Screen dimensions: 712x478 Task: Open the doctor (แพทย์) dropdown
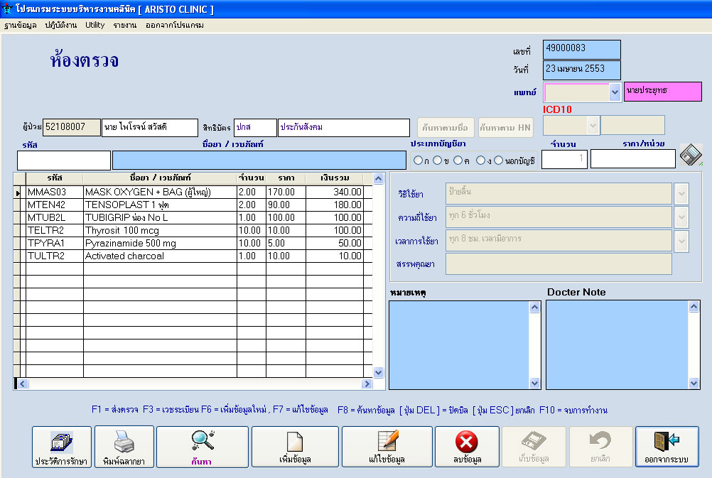coord(615,92)
